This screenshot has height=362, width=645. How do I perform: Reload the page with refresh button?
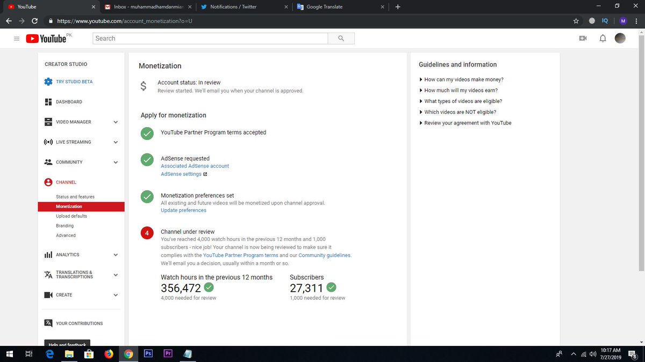[35, 21]
